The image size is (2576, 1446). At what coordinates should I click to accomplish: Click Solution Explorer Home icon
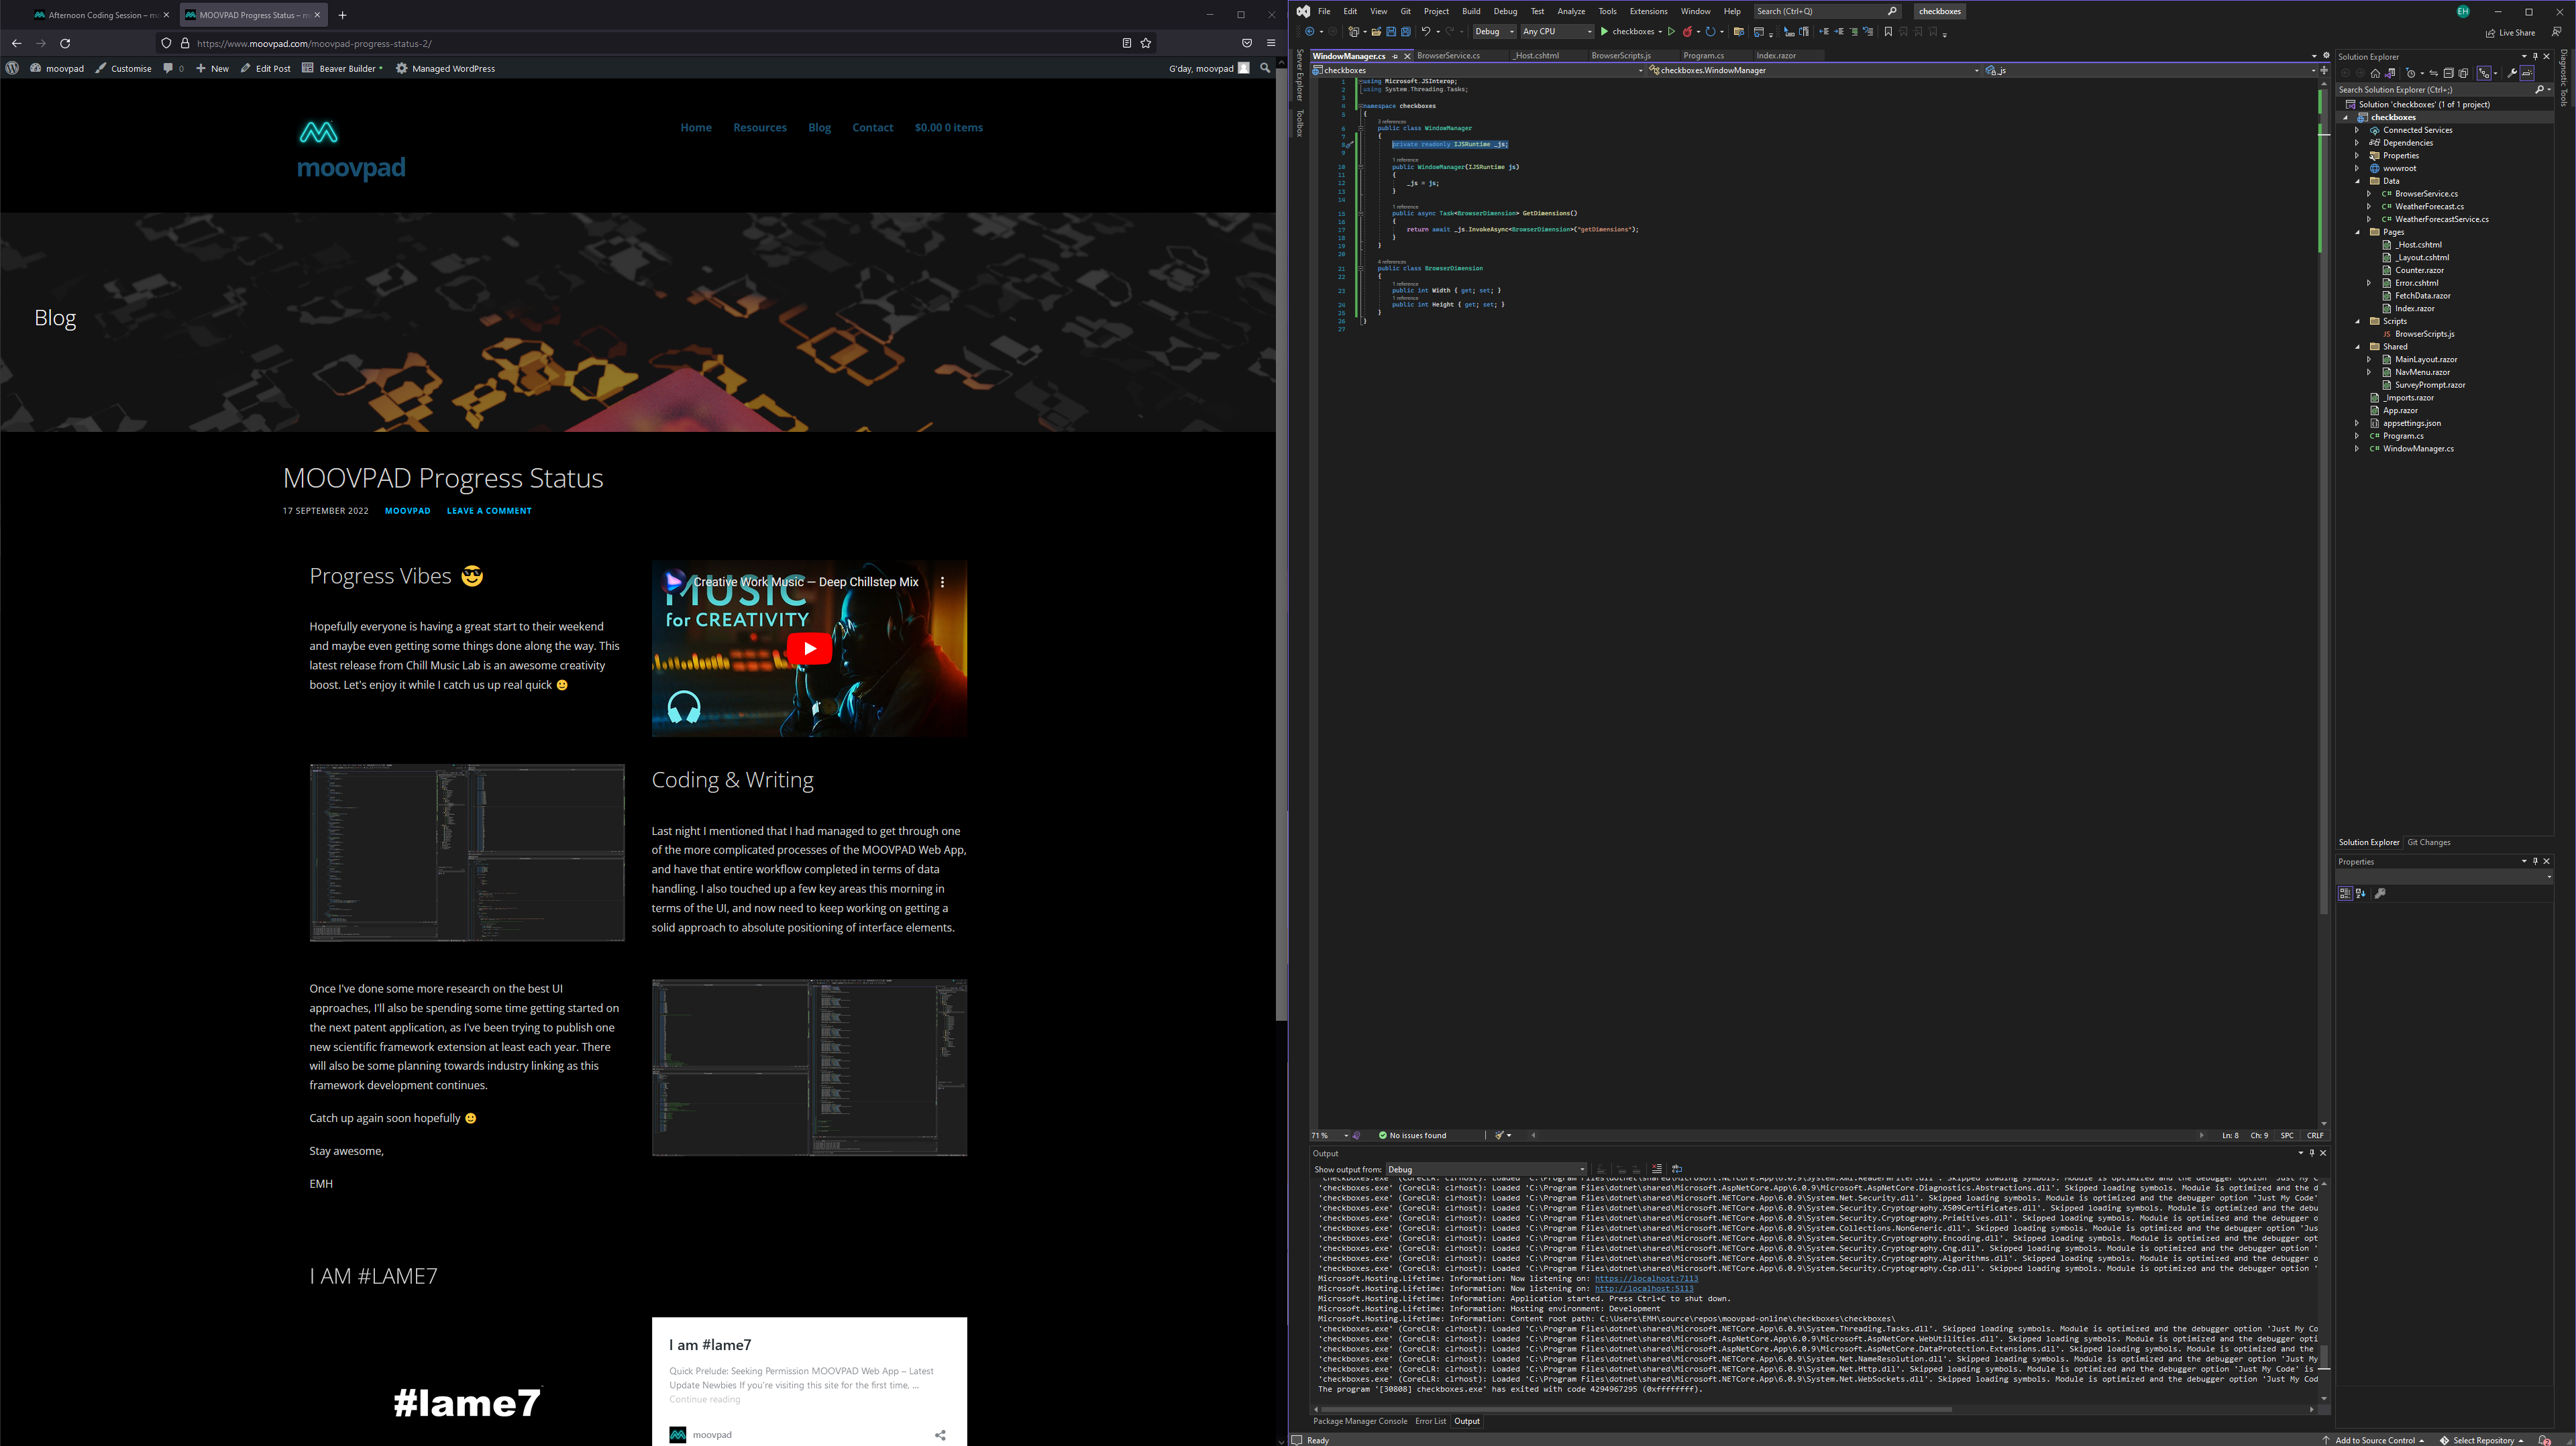coord(2375,73)
